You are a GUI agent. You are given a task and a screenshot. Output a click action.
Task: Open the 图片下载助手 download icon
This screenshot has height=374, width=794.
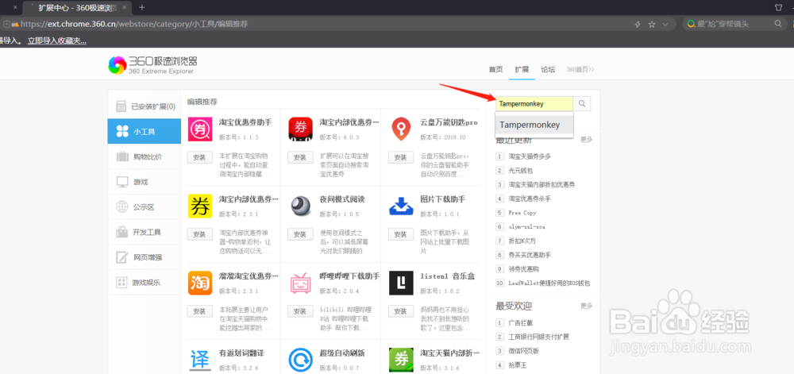401,206
